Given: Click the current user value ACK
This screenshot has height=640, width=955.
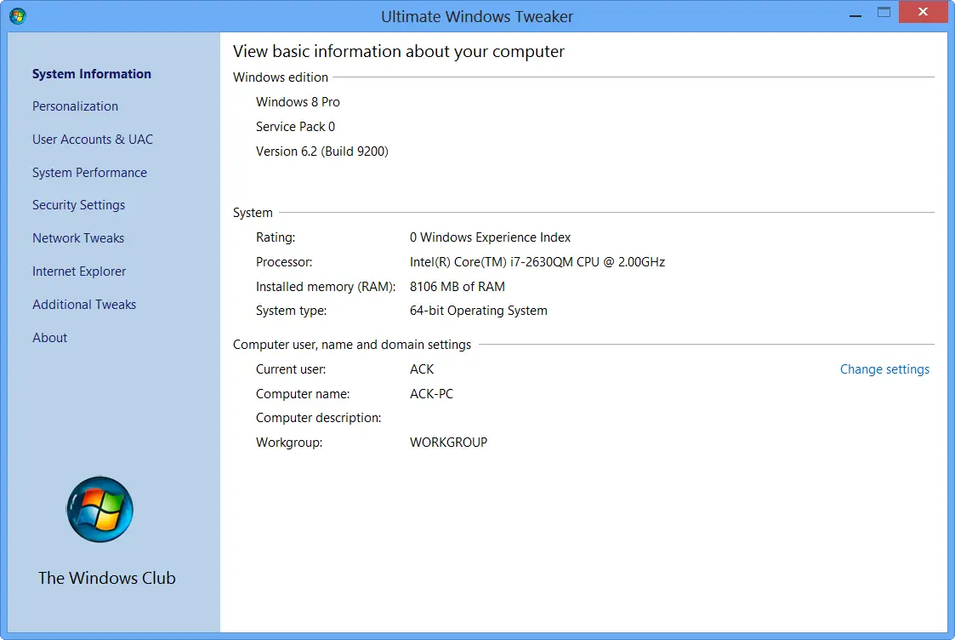Looking at the screenshot, I should 422,369.
